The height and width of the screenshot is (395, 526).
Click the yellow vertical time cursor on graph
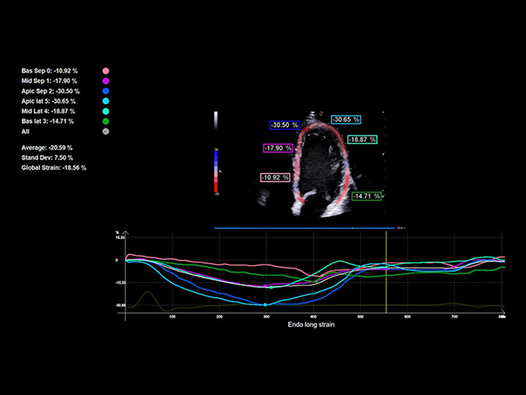(x=386, y=272)
